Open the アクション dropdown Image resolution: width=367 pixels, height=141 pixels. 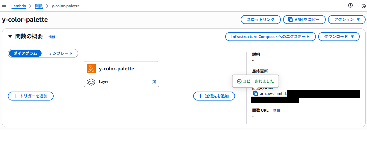[347, 20]
